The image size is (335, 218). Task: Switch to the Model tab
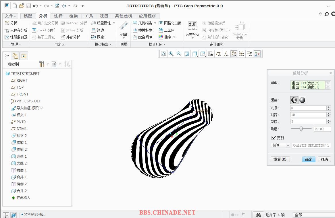28,16
